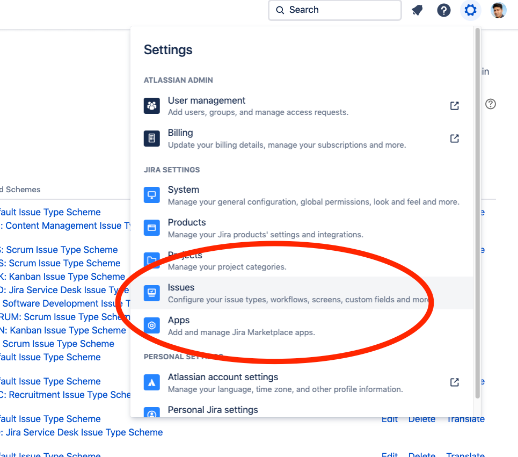Open Billing external link arrow
Viewport: 518px width, 457px height.
[x=455, y=138]
